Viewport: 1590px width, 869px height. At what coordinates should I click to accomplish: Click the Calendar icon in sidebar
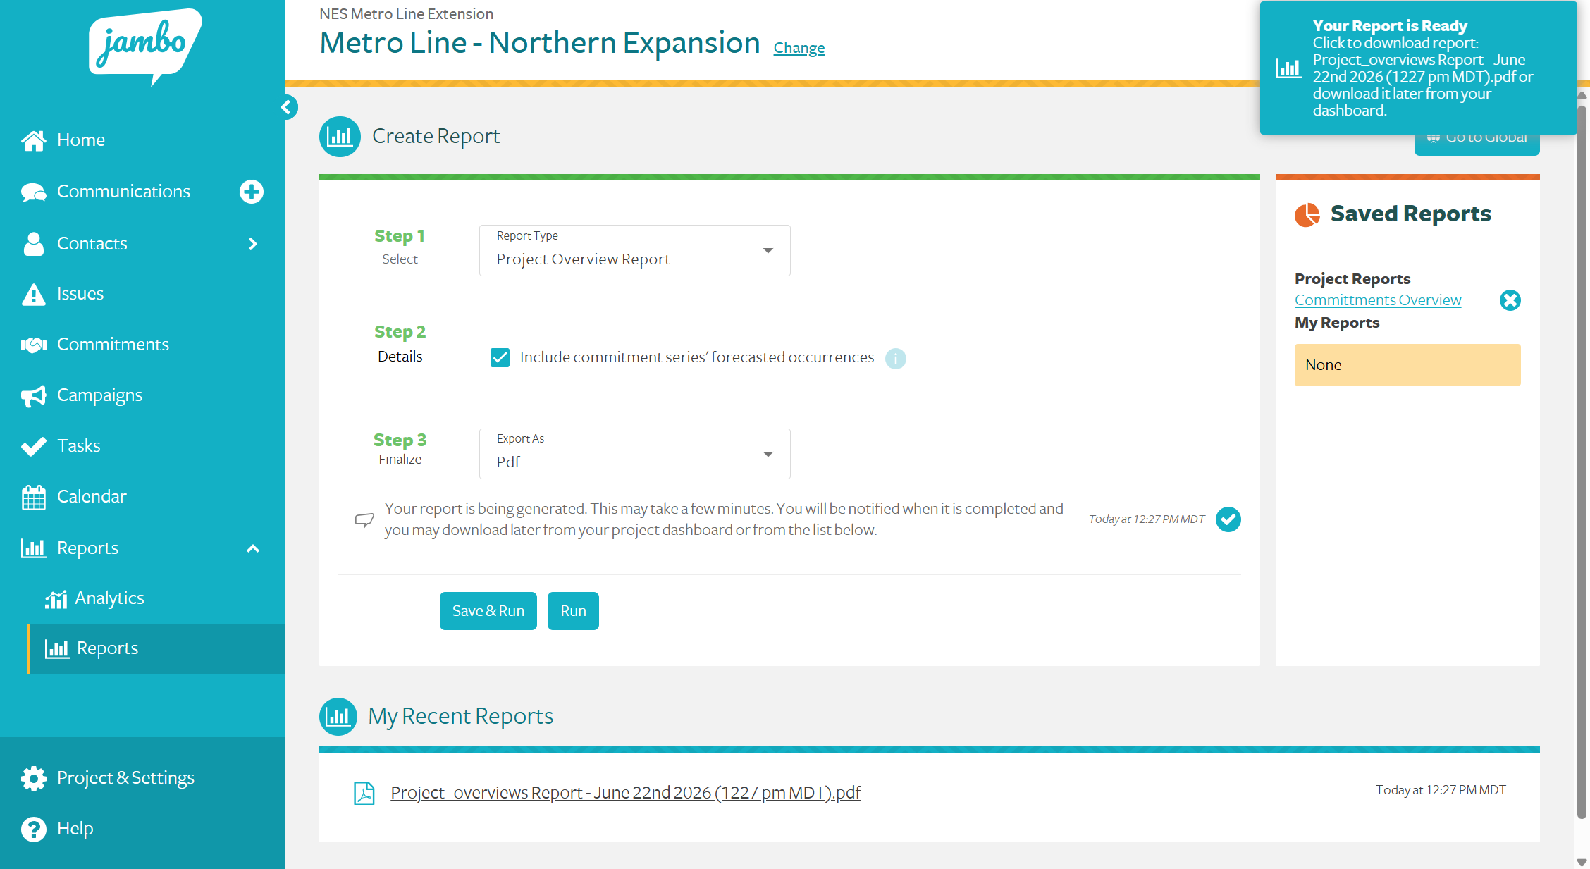pos(34,498)
